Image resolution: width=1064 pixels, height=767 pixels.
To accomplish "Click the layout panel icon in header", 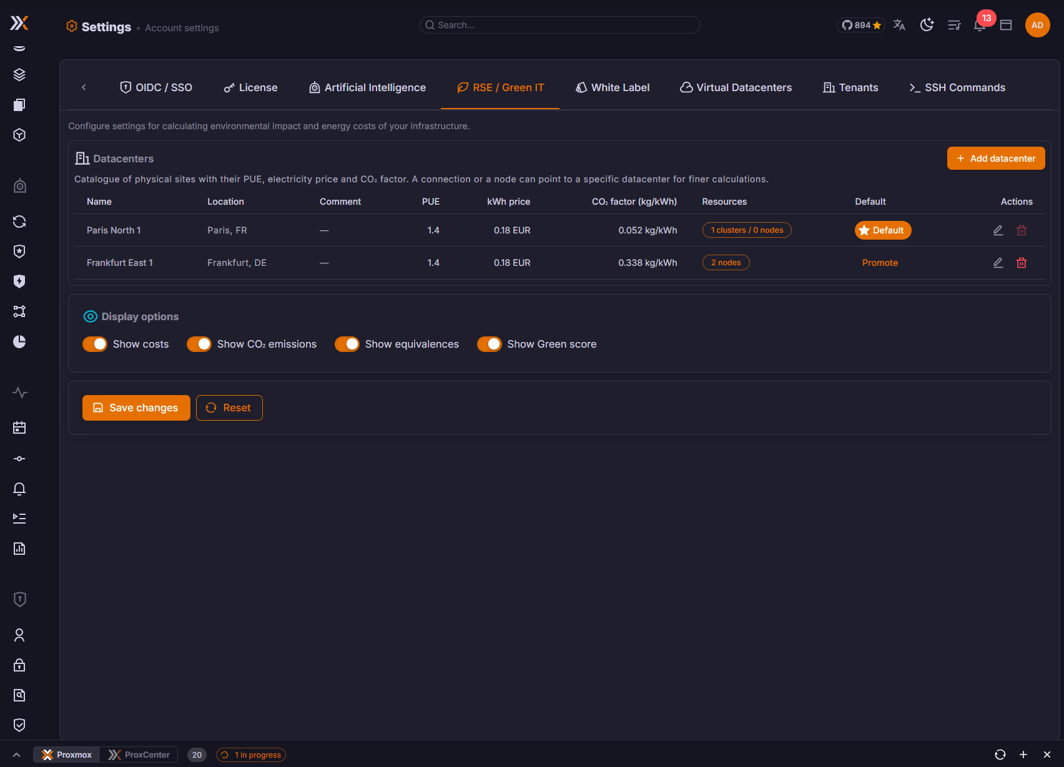I will (1006, 25).
